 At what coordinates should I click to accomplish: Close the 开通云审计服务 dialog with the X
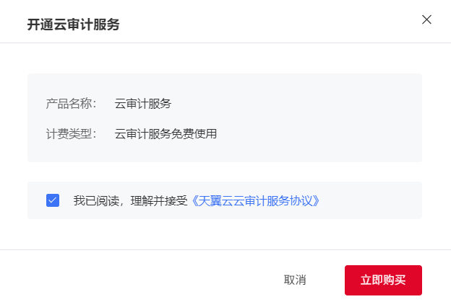point(426,19)
